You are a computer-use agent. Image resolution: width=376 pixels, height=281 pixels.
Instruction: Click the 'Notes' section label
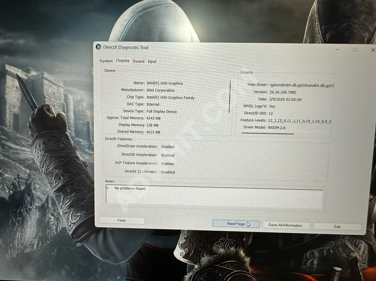109,181
